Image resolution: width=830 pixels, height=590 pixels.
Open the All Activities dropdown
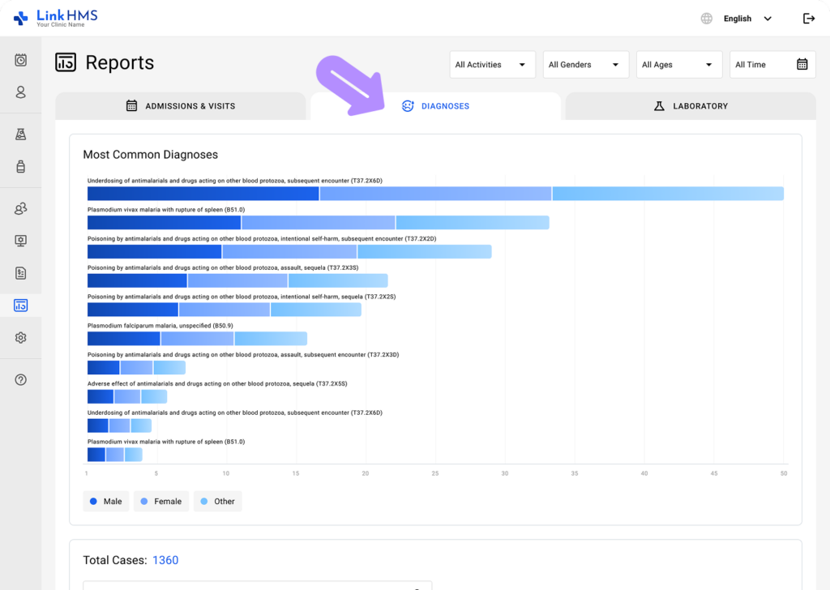pos(492,64)
